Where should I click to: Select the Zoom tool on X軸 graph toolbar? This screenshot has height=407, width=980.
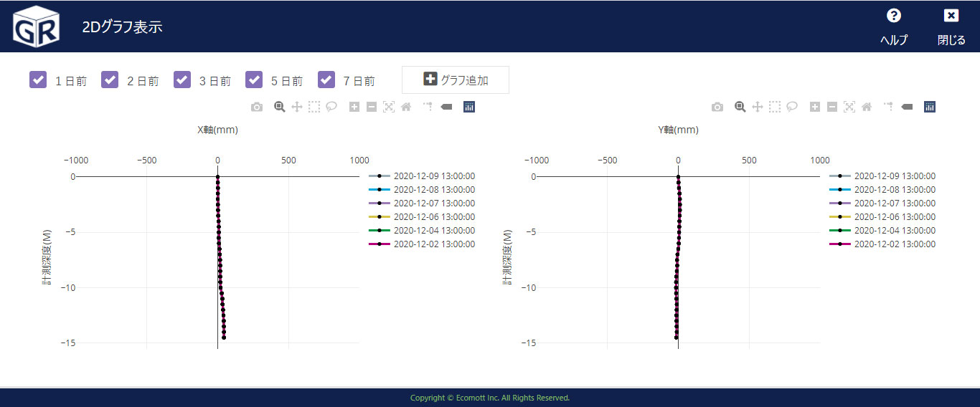click(280, 107)
